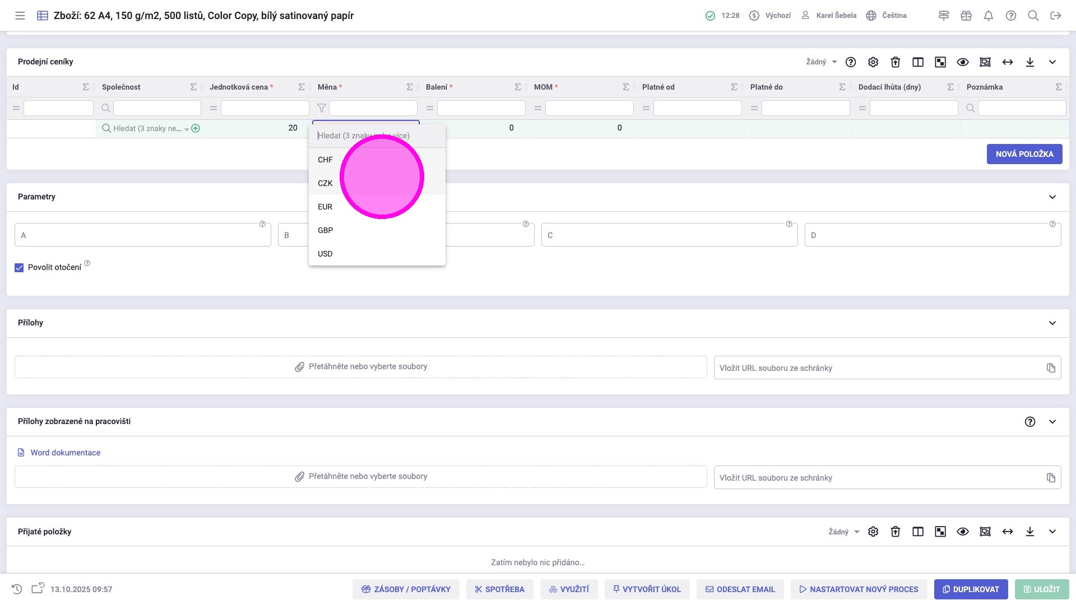Open the Word dokumentace link

point(66,453)
